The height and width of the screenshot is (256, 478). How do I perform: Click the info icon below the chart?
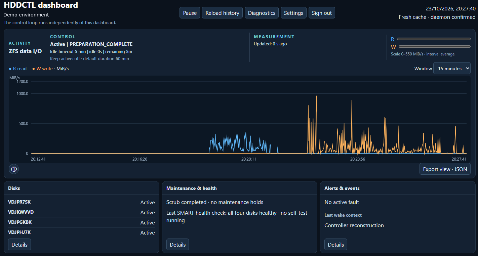[14, 169]
